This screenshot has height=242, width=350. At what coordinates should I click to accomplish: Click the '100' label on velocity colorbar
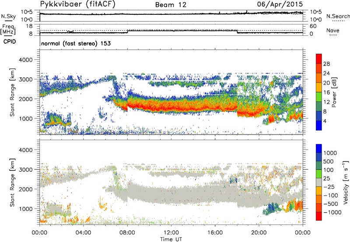(329, 170)
